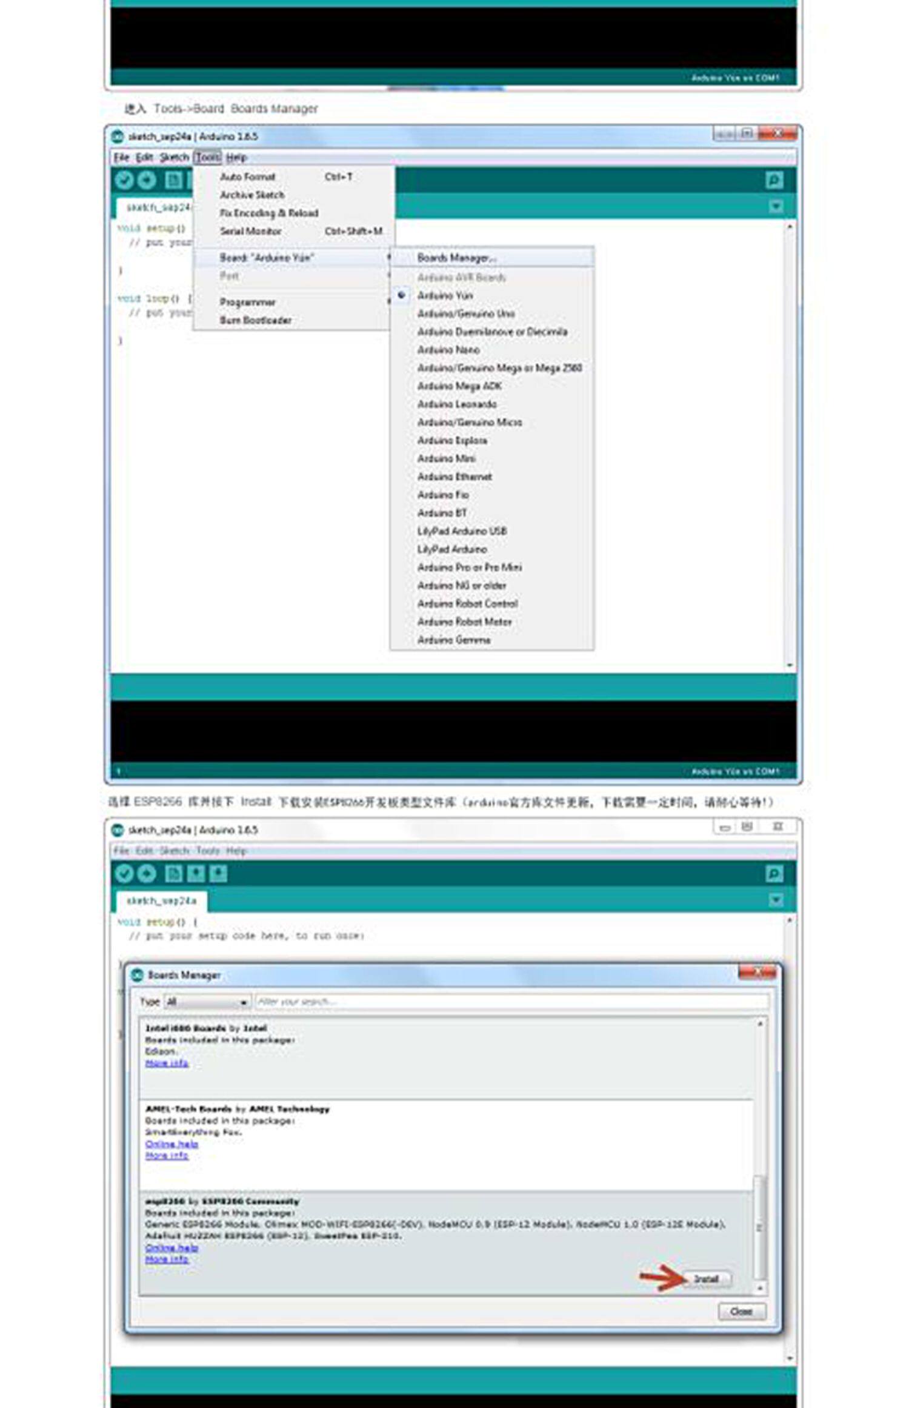Select Arduino Duemilanove or Diecimila board
The width and height of the screenshot is (909, 1408).
492,332
